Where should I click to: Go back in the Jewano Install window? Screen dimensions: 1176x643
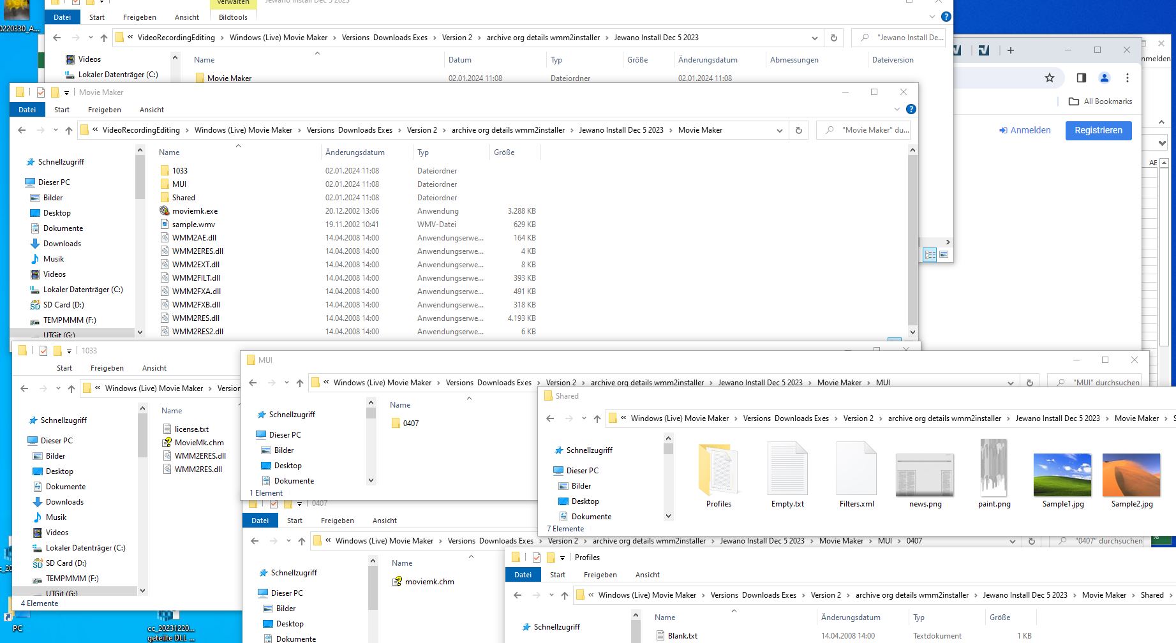[x=57, y=38]
